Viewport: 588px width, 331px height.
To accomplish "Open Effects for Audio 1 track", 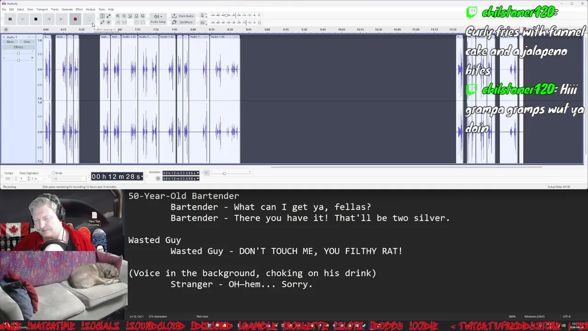I will [x=18, y=47].
